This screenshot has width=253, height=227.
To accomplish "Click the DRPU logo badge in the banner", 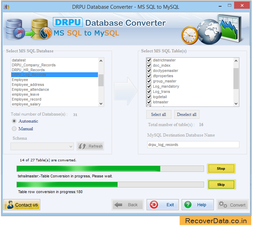I will pos(68,22).
